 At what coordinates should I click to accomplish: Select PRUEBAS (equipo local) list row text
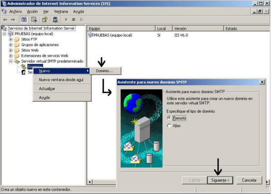coord(113,35)
